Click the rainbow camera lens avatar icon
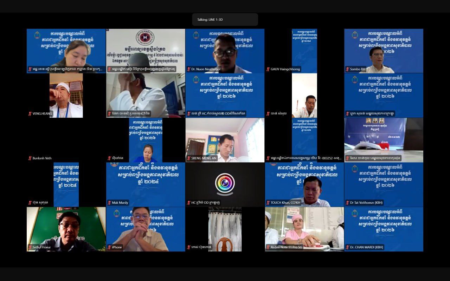Image resolution: width=450 pixels, height=281 pixels. 225,183
